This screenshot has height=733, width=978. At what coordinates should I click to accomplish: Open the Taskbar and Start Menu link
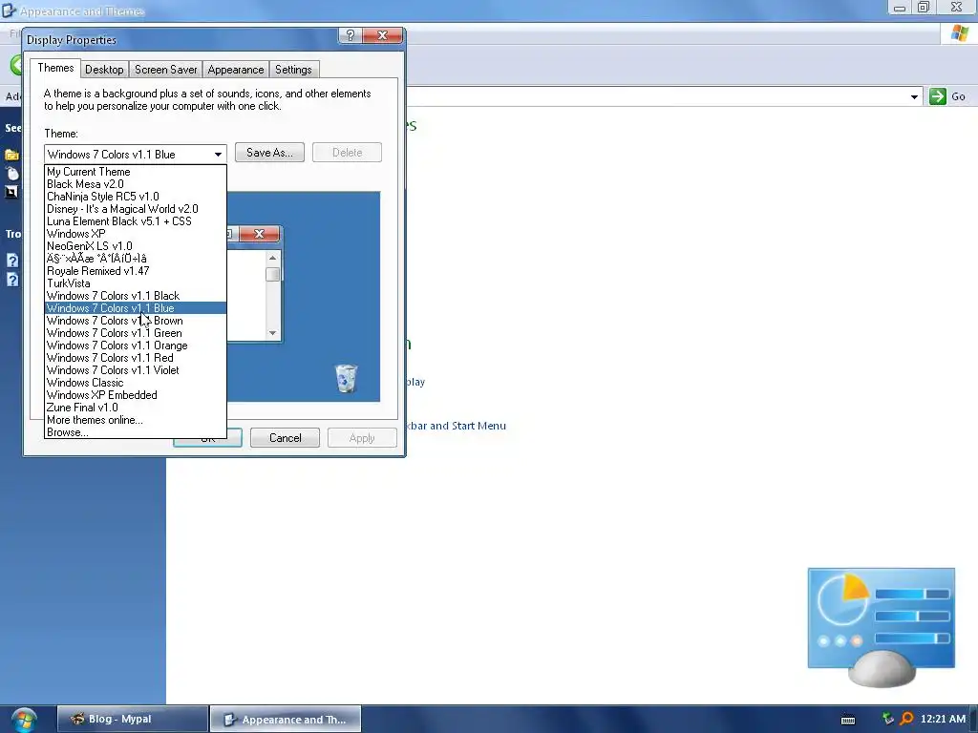(456, 426)
